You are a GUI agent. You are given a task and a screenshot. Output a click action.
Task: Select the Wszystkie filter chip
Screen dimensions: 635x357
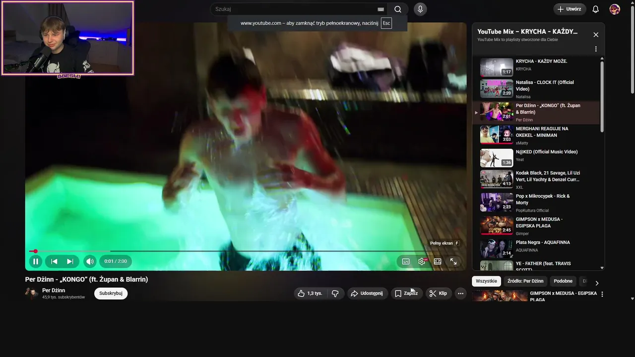coord(486,281)
